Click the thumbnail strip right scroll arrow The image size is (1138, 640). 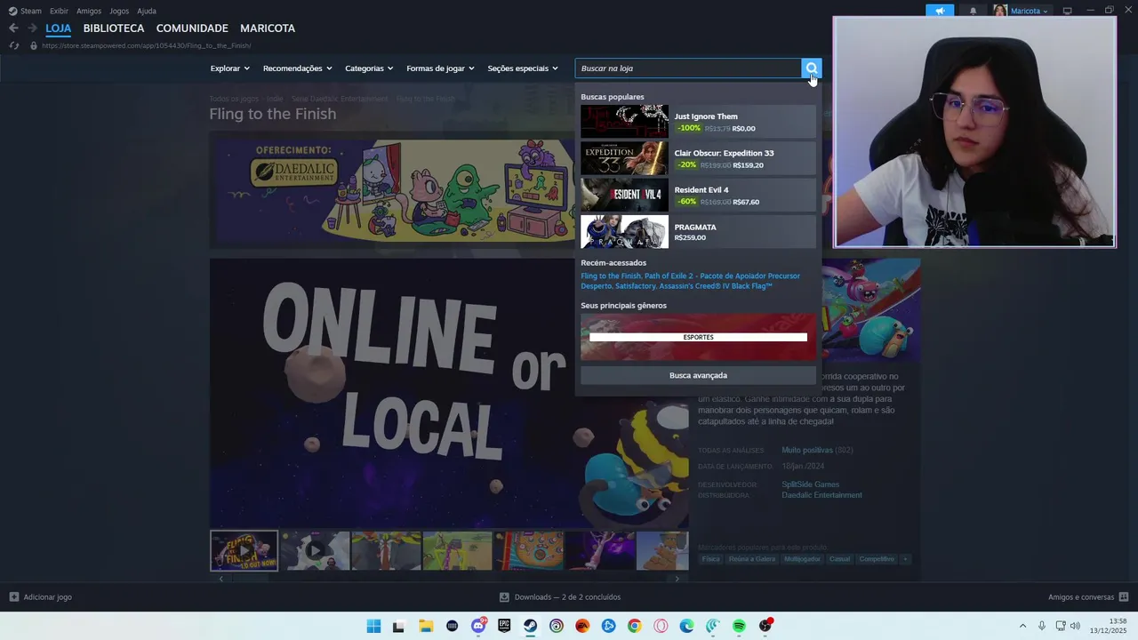click(x=677, y=579)
